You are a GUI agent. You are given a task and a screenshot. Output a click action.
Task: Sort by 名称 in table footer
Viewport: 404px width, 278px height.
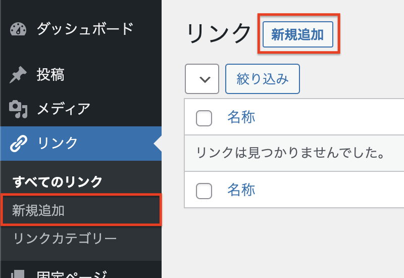(241, 190)
